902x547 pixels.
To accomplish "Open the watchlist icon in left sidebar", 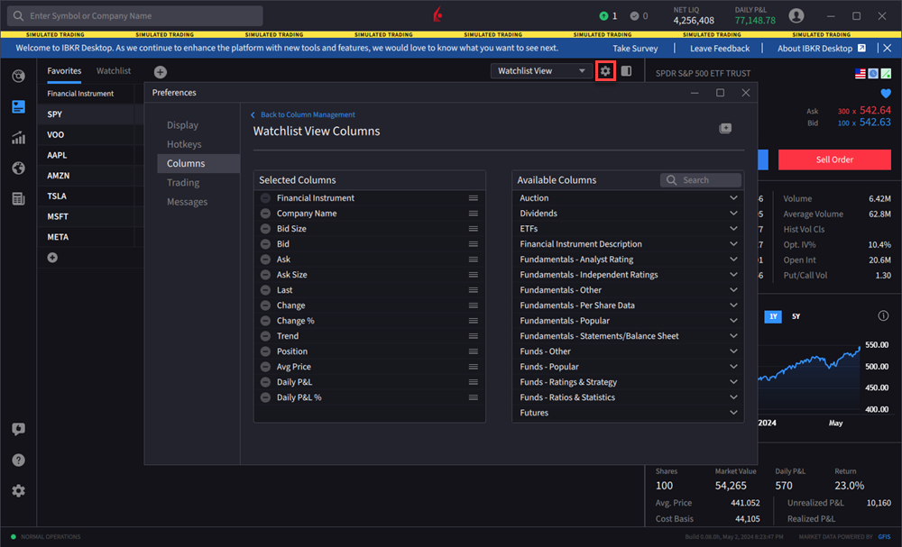I will coord(18,107).
